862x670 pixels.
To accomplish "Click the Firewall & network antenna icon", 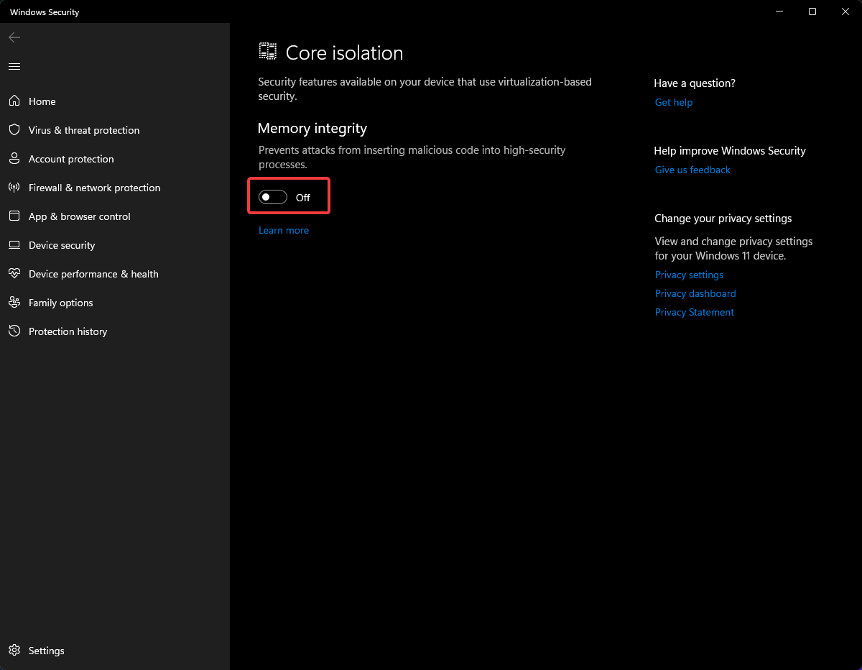I will (x=14, y=188).
